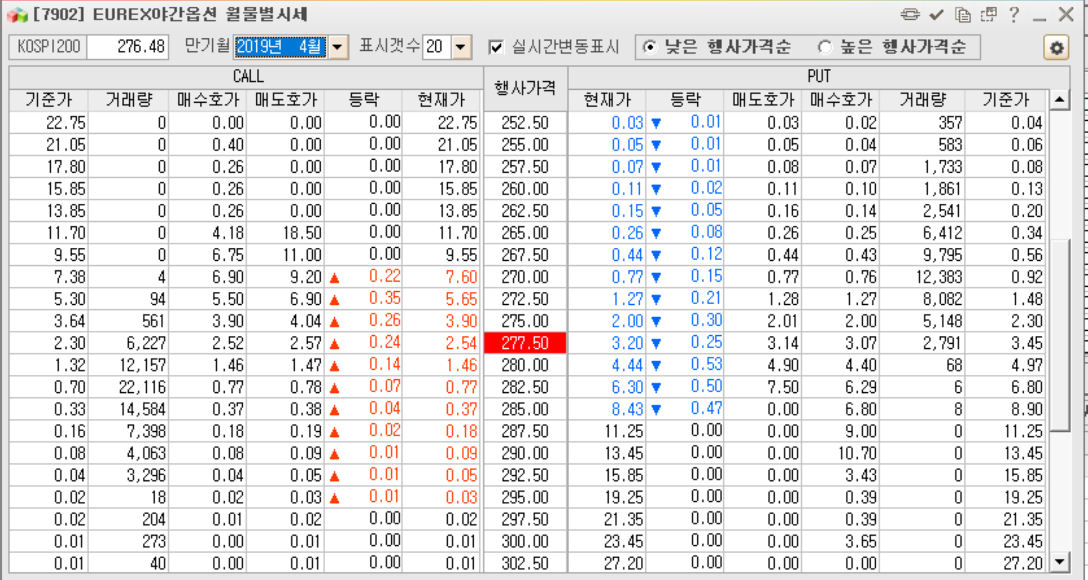Expand the 표시갯수 dropdown arrow
The image size is (1088, 580).
pyautogui.click(x=461, y=47)
